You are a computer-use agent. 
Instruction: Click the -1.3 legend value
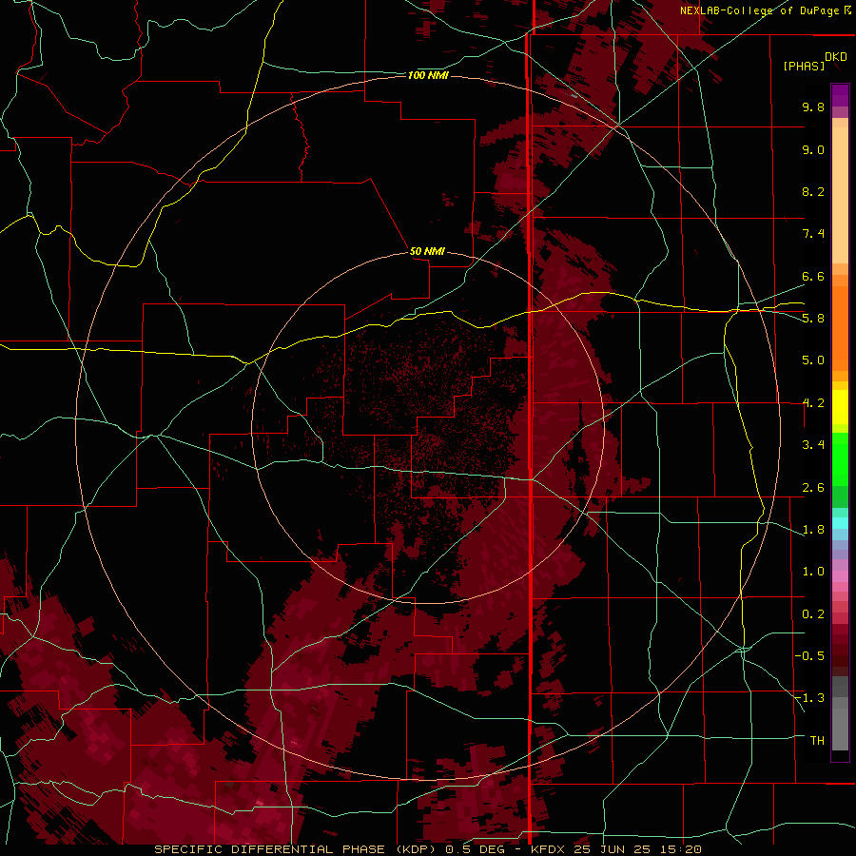coord(809,698)
